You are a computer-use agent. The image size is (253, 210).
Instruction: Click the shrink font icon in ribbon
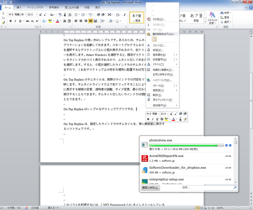coord(45,15)
